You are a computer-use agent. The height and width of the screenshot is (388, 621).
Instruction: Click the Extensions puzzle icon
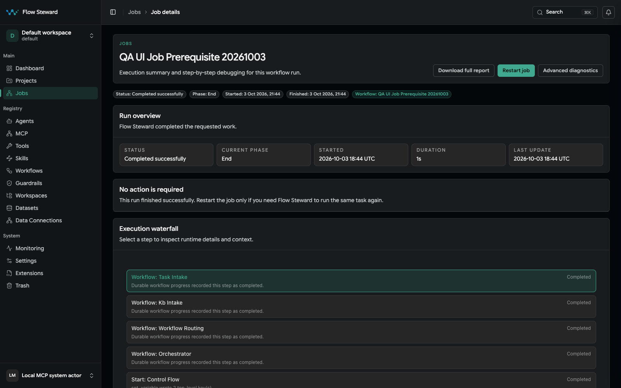coord(9,273)
